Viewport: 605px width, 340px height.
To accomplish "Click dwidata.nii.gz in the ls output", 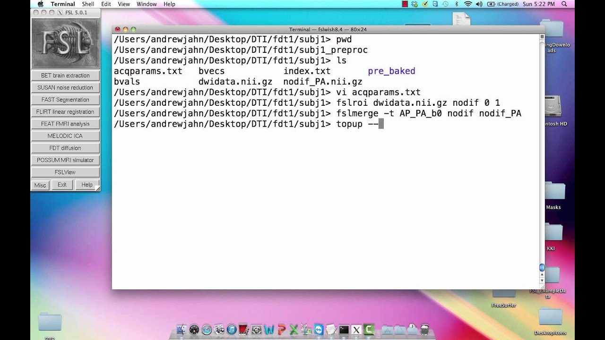I will coord(235,82).
